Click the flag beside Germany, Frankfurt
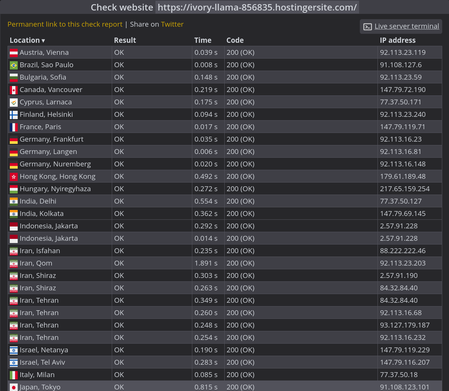 click(14, 139)
